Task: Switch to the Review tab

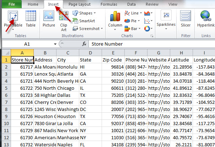Action: [152, 4]
